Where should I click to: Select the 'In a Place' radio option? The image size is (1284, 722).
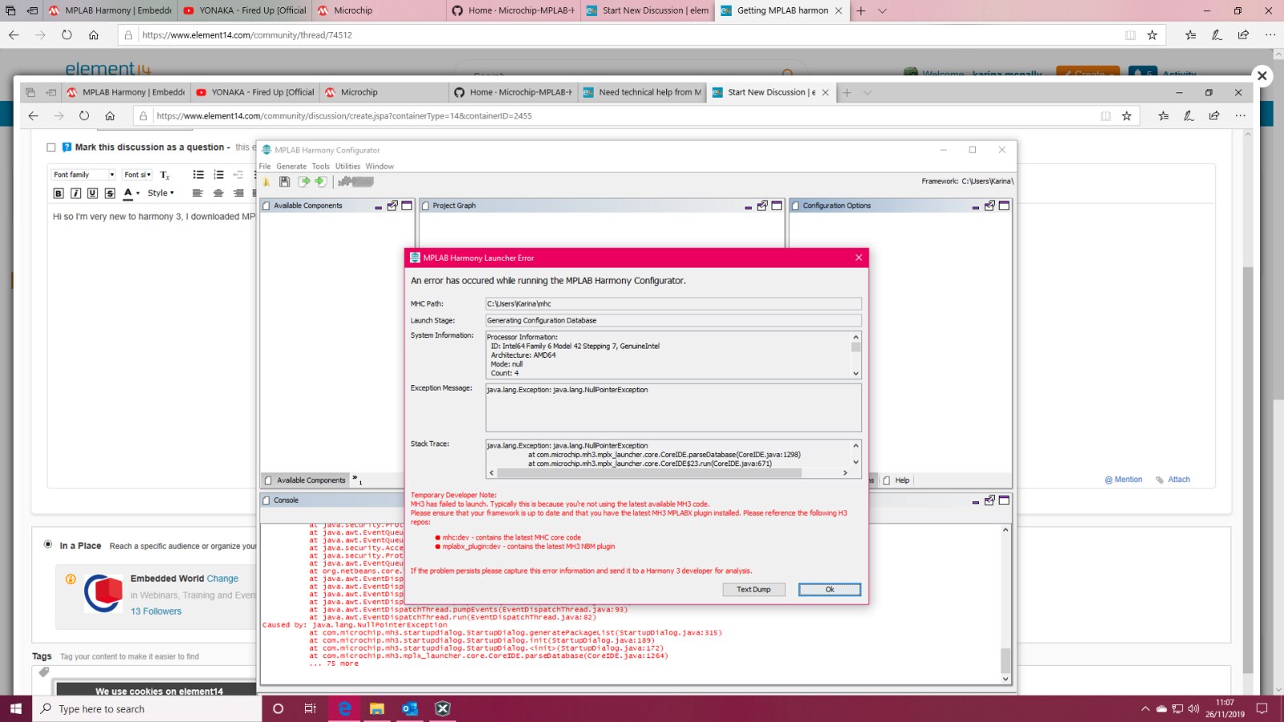[48, 545]
